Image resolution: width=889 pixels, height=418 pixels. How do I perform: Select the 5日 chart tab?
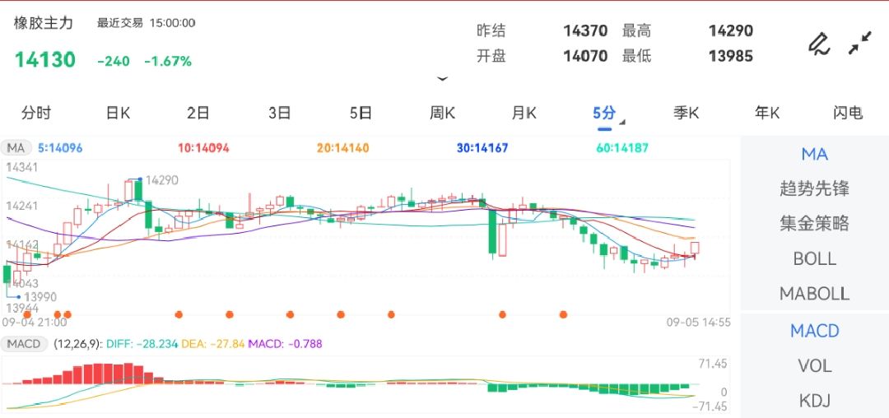(361, 113)
